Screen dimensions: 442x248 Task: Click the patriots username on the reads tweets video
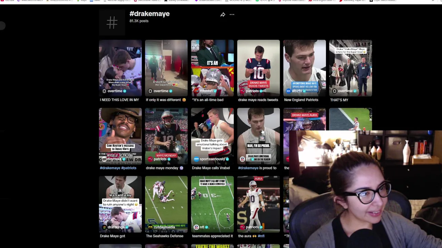(252, 91)
